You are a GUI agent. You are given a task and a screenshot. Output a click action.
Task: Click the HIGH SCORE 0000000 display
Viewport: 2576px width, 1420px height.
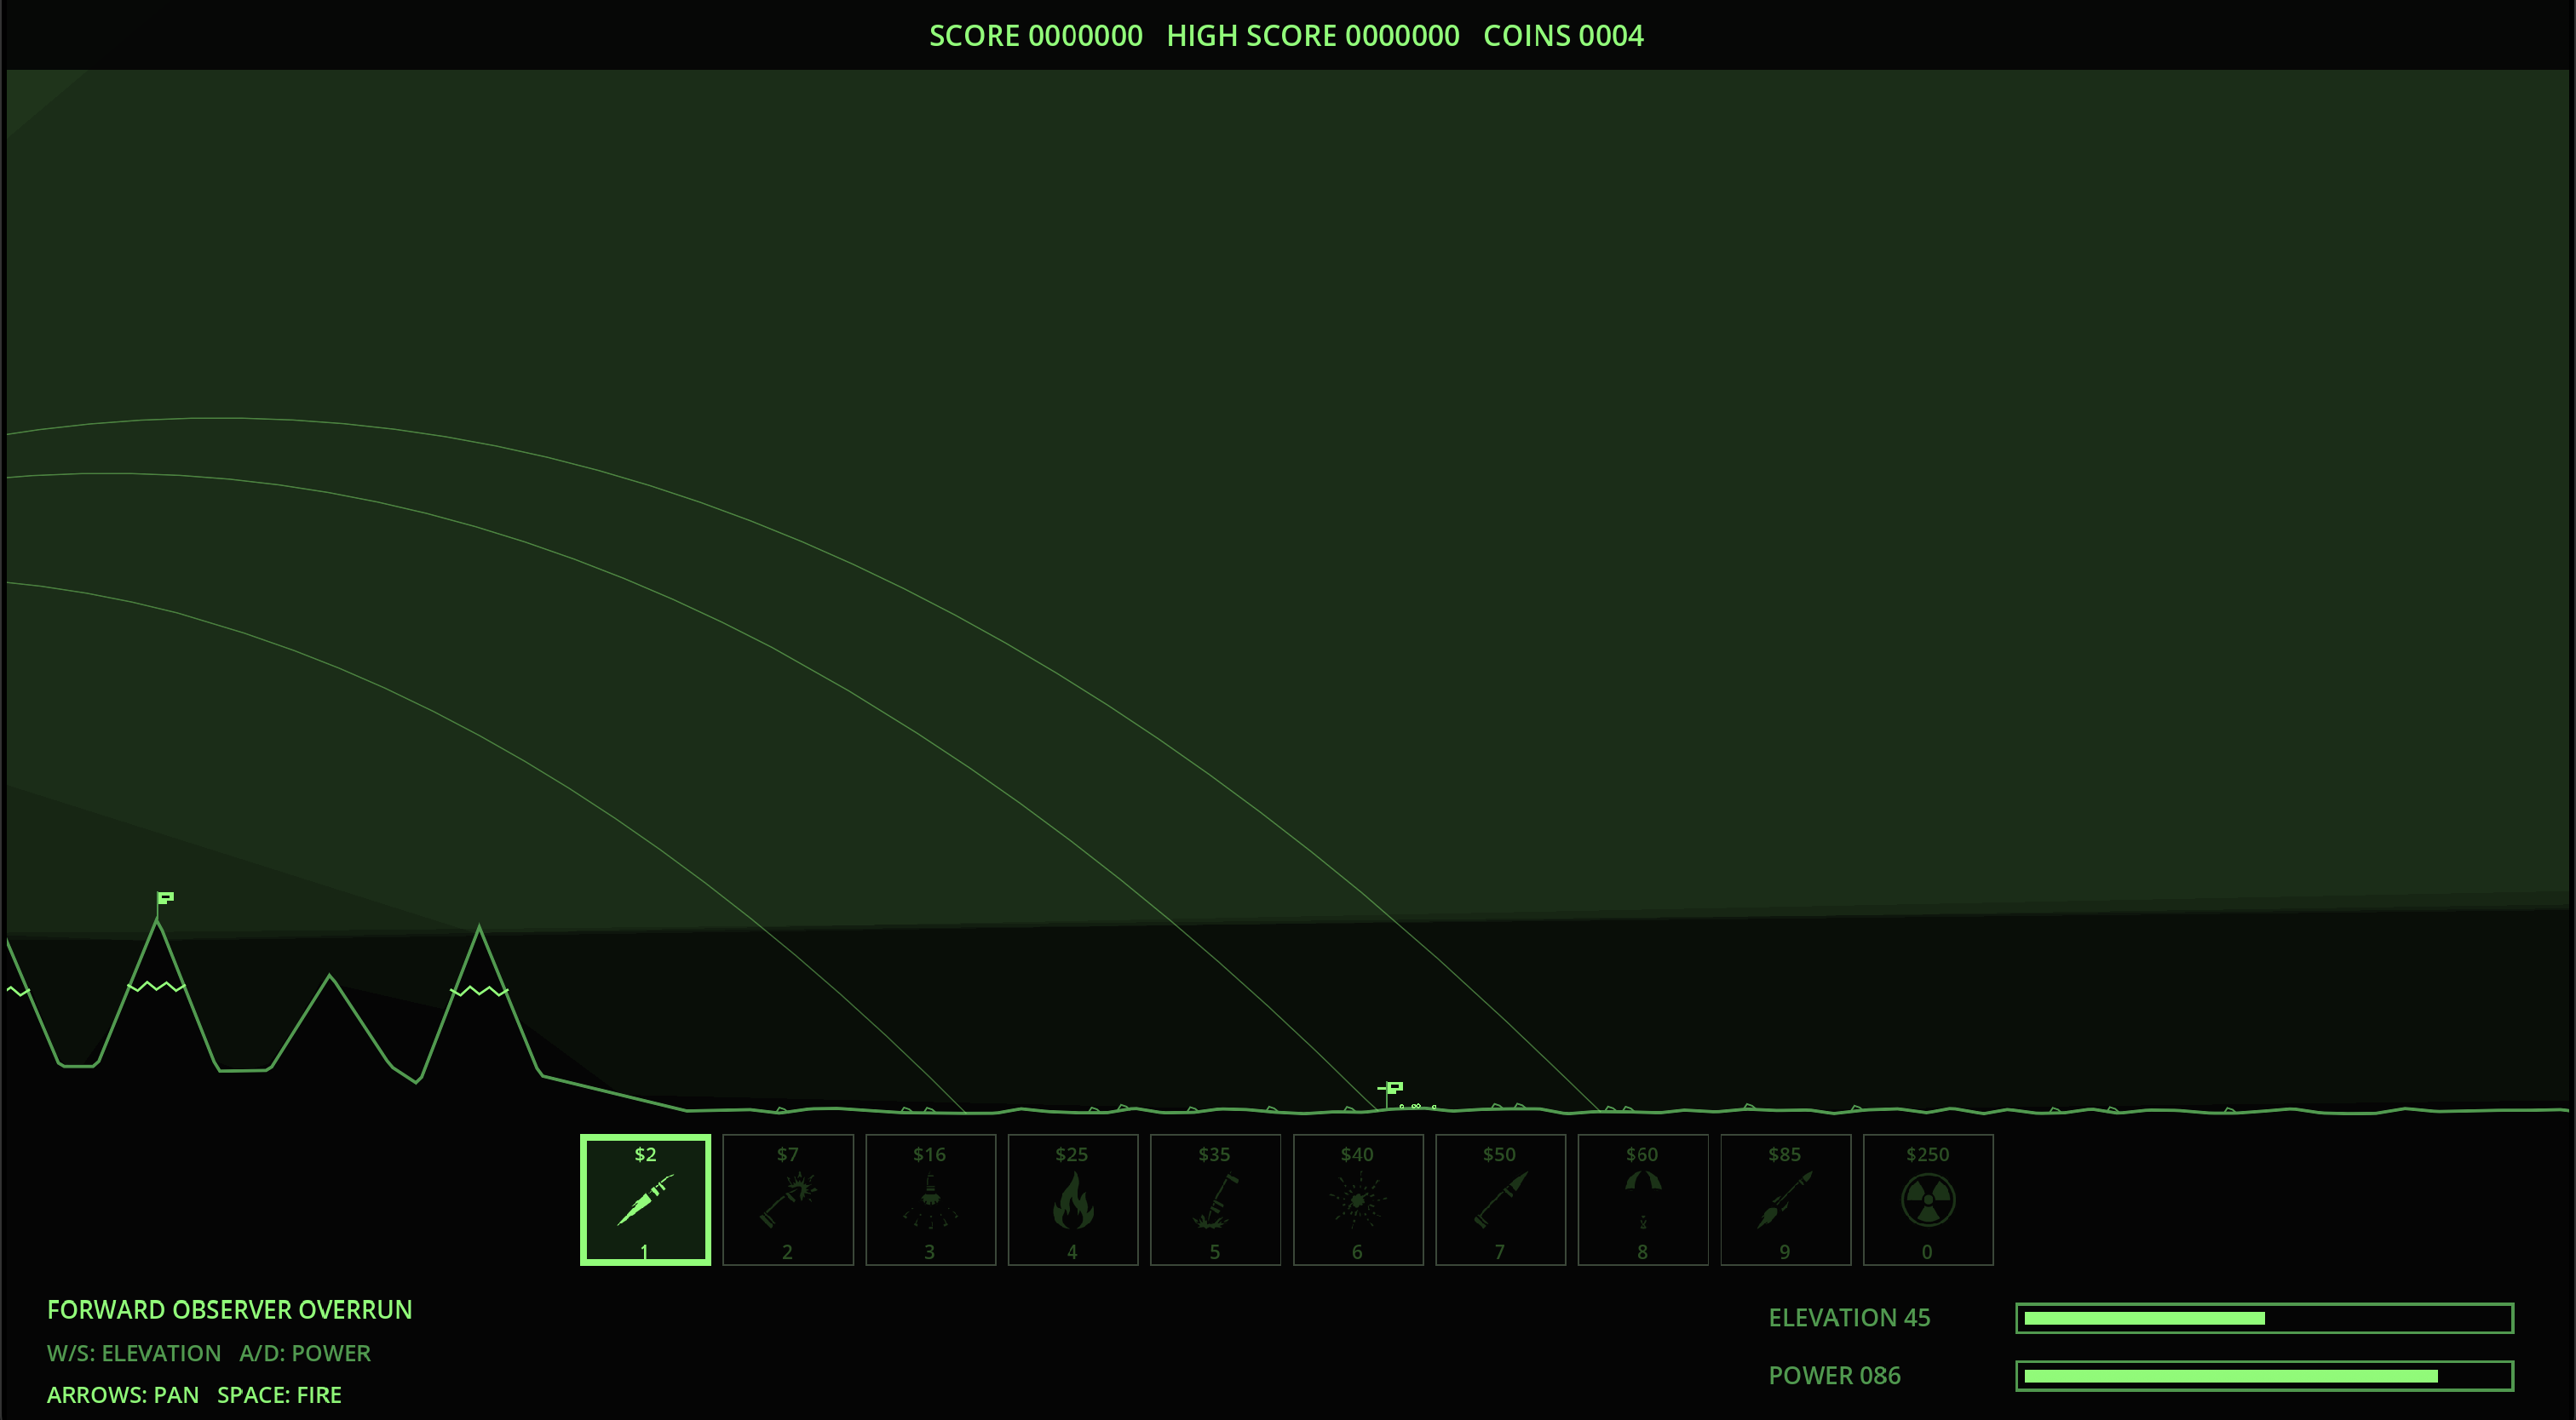coord(1313,36)
